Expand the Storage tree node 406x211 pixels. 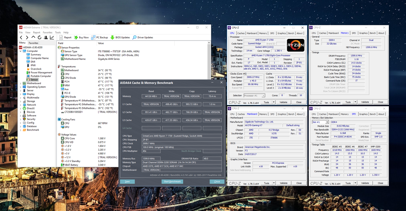point(21,101)
